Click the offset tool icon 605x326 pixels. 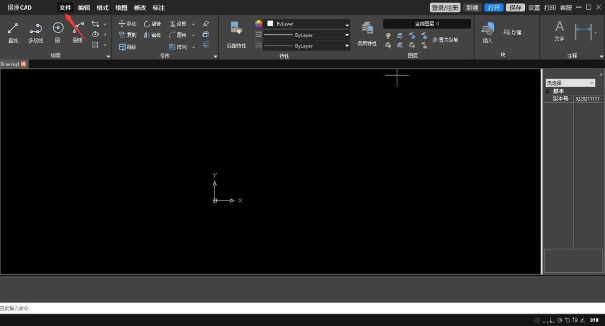click(206, 45)
